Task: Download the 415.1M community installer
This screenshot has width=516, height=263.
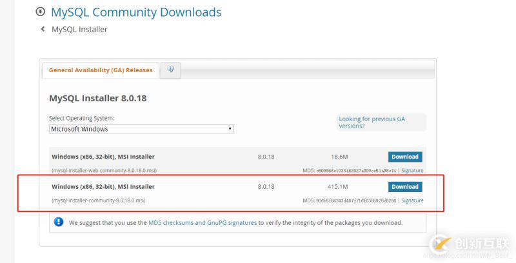Action: pos(405,187)
